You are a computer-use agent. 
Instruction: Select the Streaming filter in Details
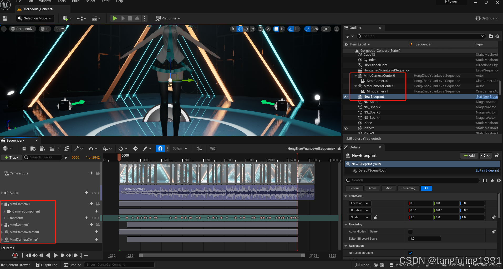click(x=408, y=188)
